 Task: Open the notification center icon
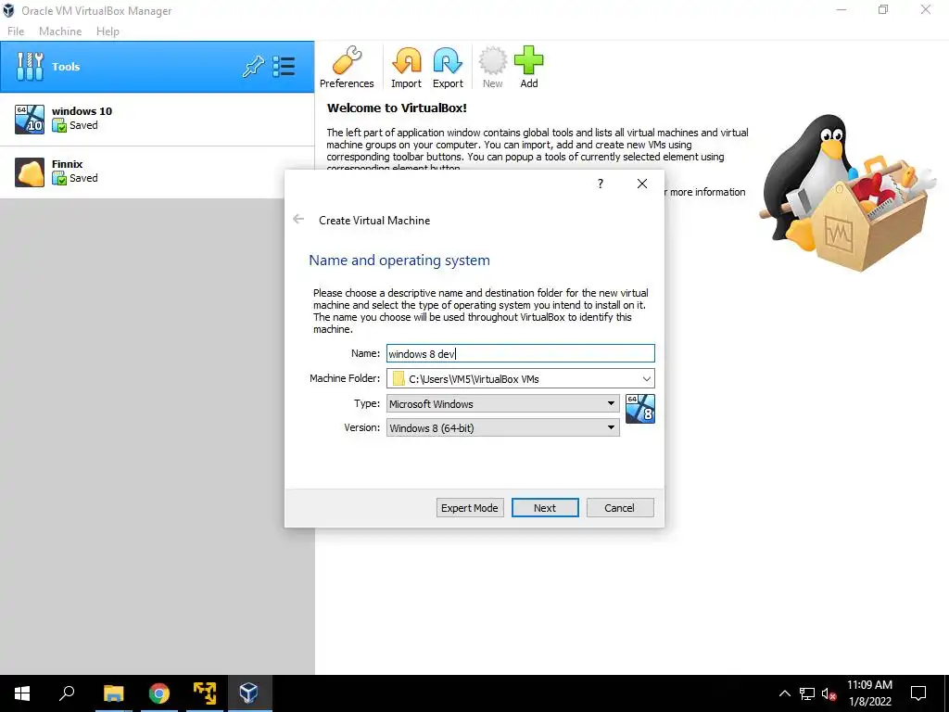coord(918,693)
